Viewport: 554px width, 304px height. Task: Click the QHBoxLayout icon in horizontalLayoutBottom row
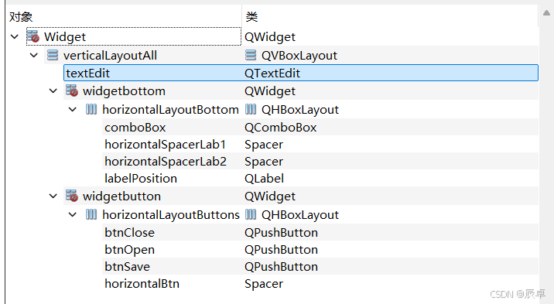point(251,109)
